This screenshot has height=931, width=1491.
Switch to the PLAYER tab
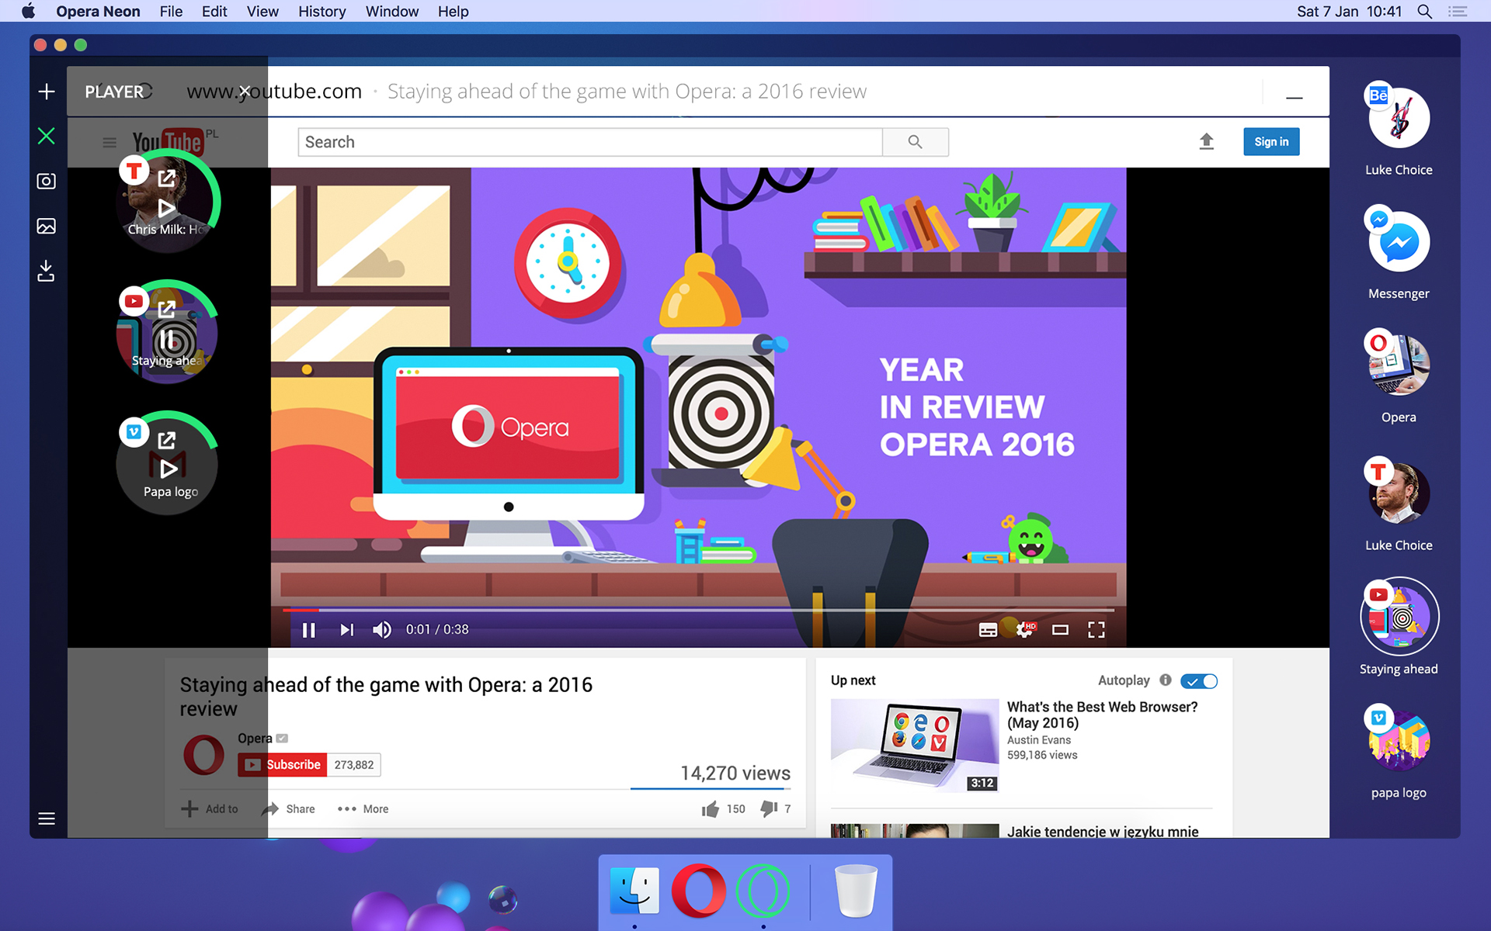point(115,91)
